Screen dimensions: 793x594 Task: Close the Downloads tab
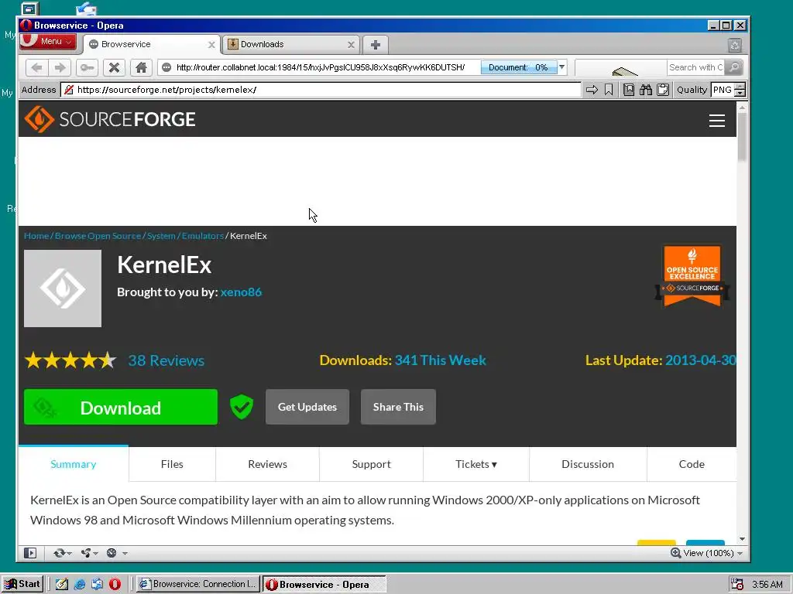point(351,45)
